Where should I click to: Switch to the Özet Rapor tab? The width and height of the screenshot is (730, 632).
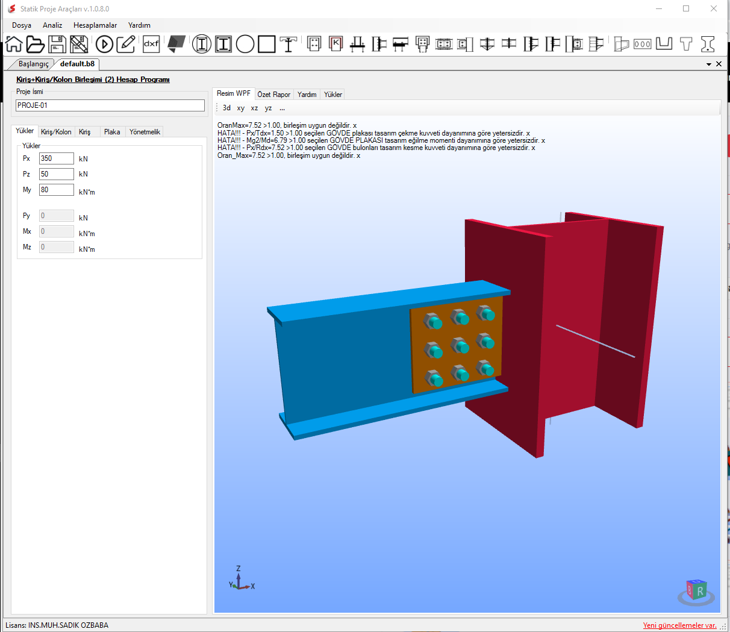(273, 95)
